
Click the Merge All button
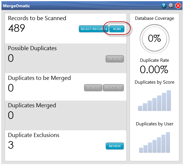pyautogui.click(x=113, y=88)
